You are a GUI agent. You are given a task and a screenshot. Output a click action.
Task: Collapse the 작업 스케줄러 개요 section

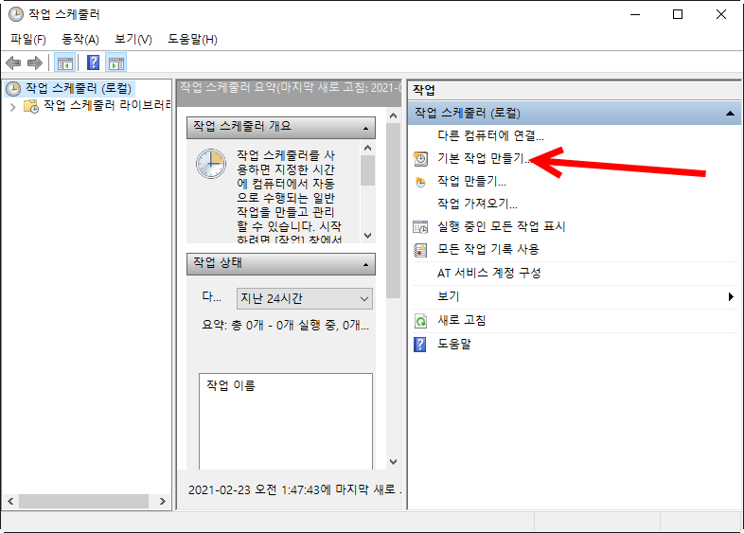tap(365, 128)
